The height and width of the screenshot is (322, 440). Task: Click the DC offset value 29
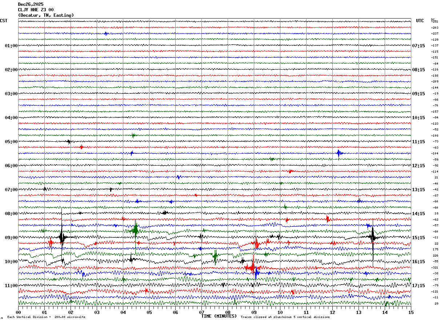pos(436,303)
